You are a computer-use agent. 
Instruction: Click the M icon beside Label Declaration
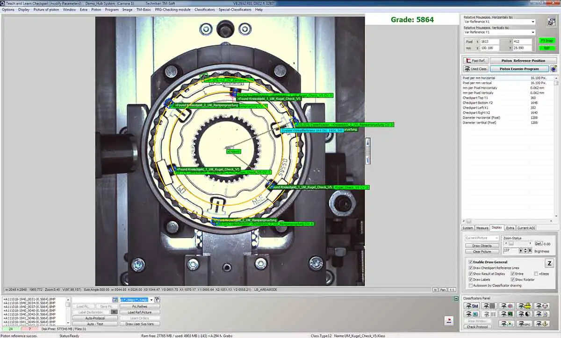click(x=114, y=312)
